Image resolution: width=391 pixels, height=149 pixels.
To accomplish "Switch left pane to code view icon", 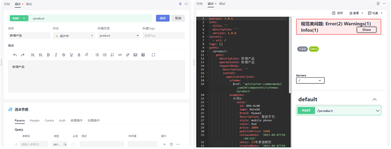I will tap(186, 4).
